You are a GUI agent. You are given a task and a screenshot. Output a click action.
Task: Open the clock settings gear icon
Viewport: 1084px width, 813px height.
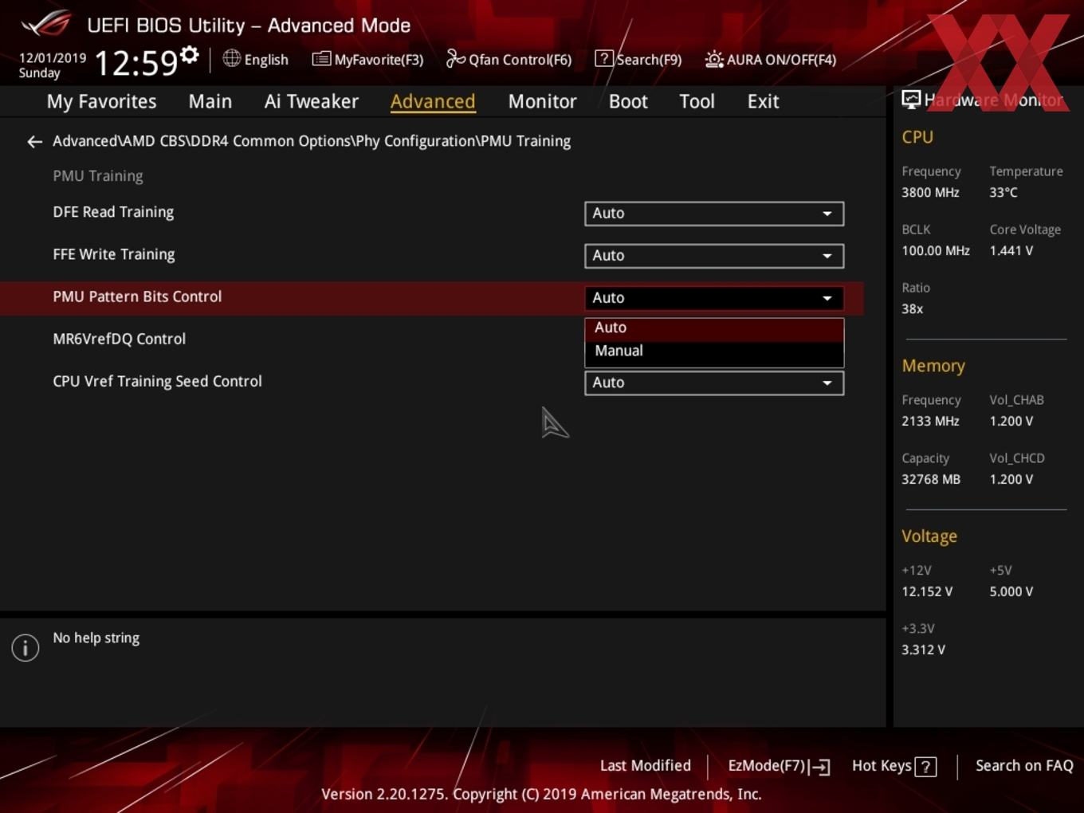[x=189, y=55]
